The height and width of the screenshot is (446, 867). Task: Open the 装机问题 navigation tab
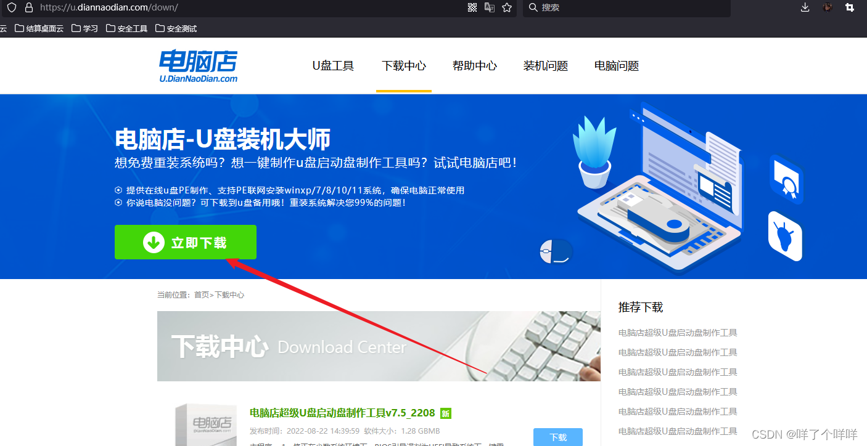(546, 66)
